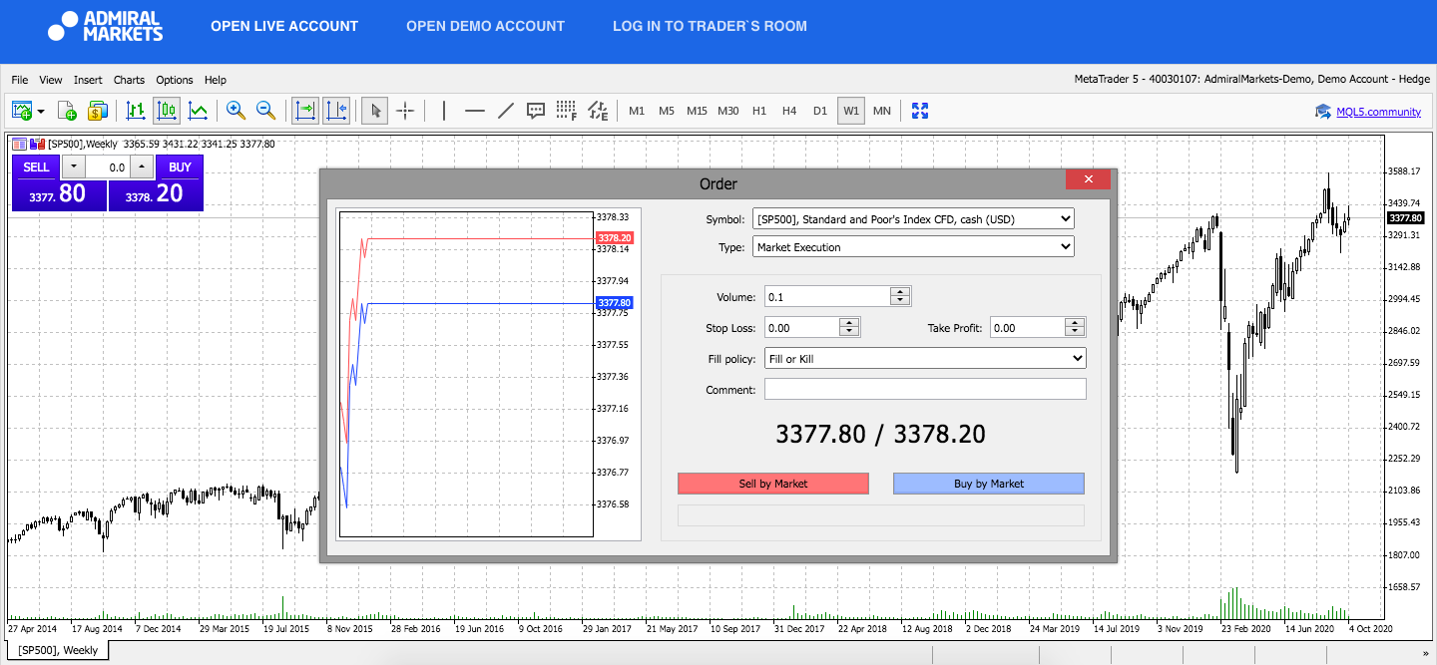The width and height of the screenshot is (1437, 665).
Task: Switch chart to candlesticks icon
Action: click(167, 110)
